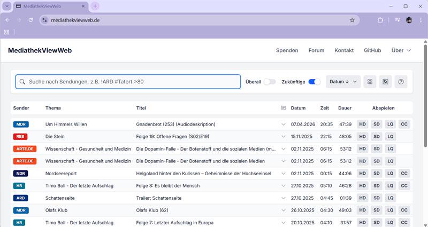
Task: Disable the Zukünftige toggle
Action: (x=315, y=82)
